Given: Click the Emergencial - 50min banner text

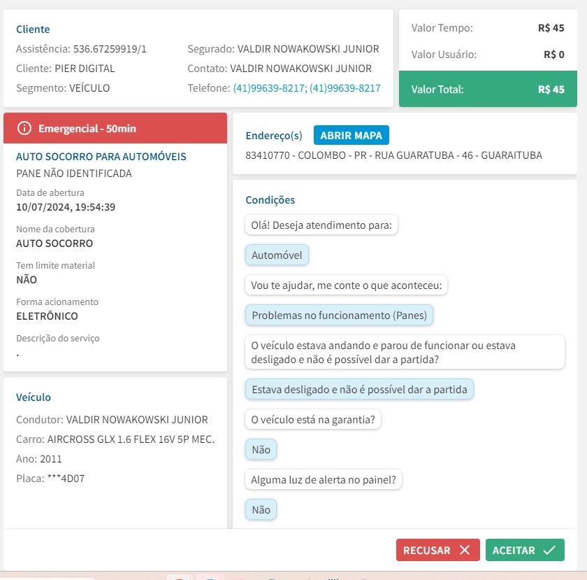Looking at the screenshot, I should tap(87, 129).
